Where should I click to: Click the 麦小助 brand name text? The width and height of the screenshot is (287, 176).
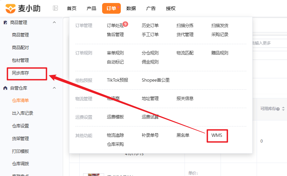[x=29, y=8]
